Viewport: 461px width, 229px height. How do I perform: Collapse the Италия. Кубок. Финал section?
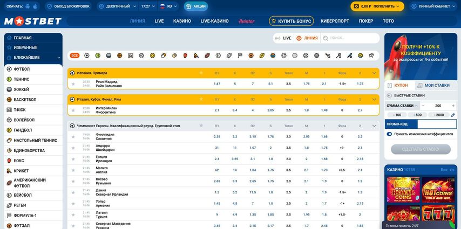coord(374,100)
